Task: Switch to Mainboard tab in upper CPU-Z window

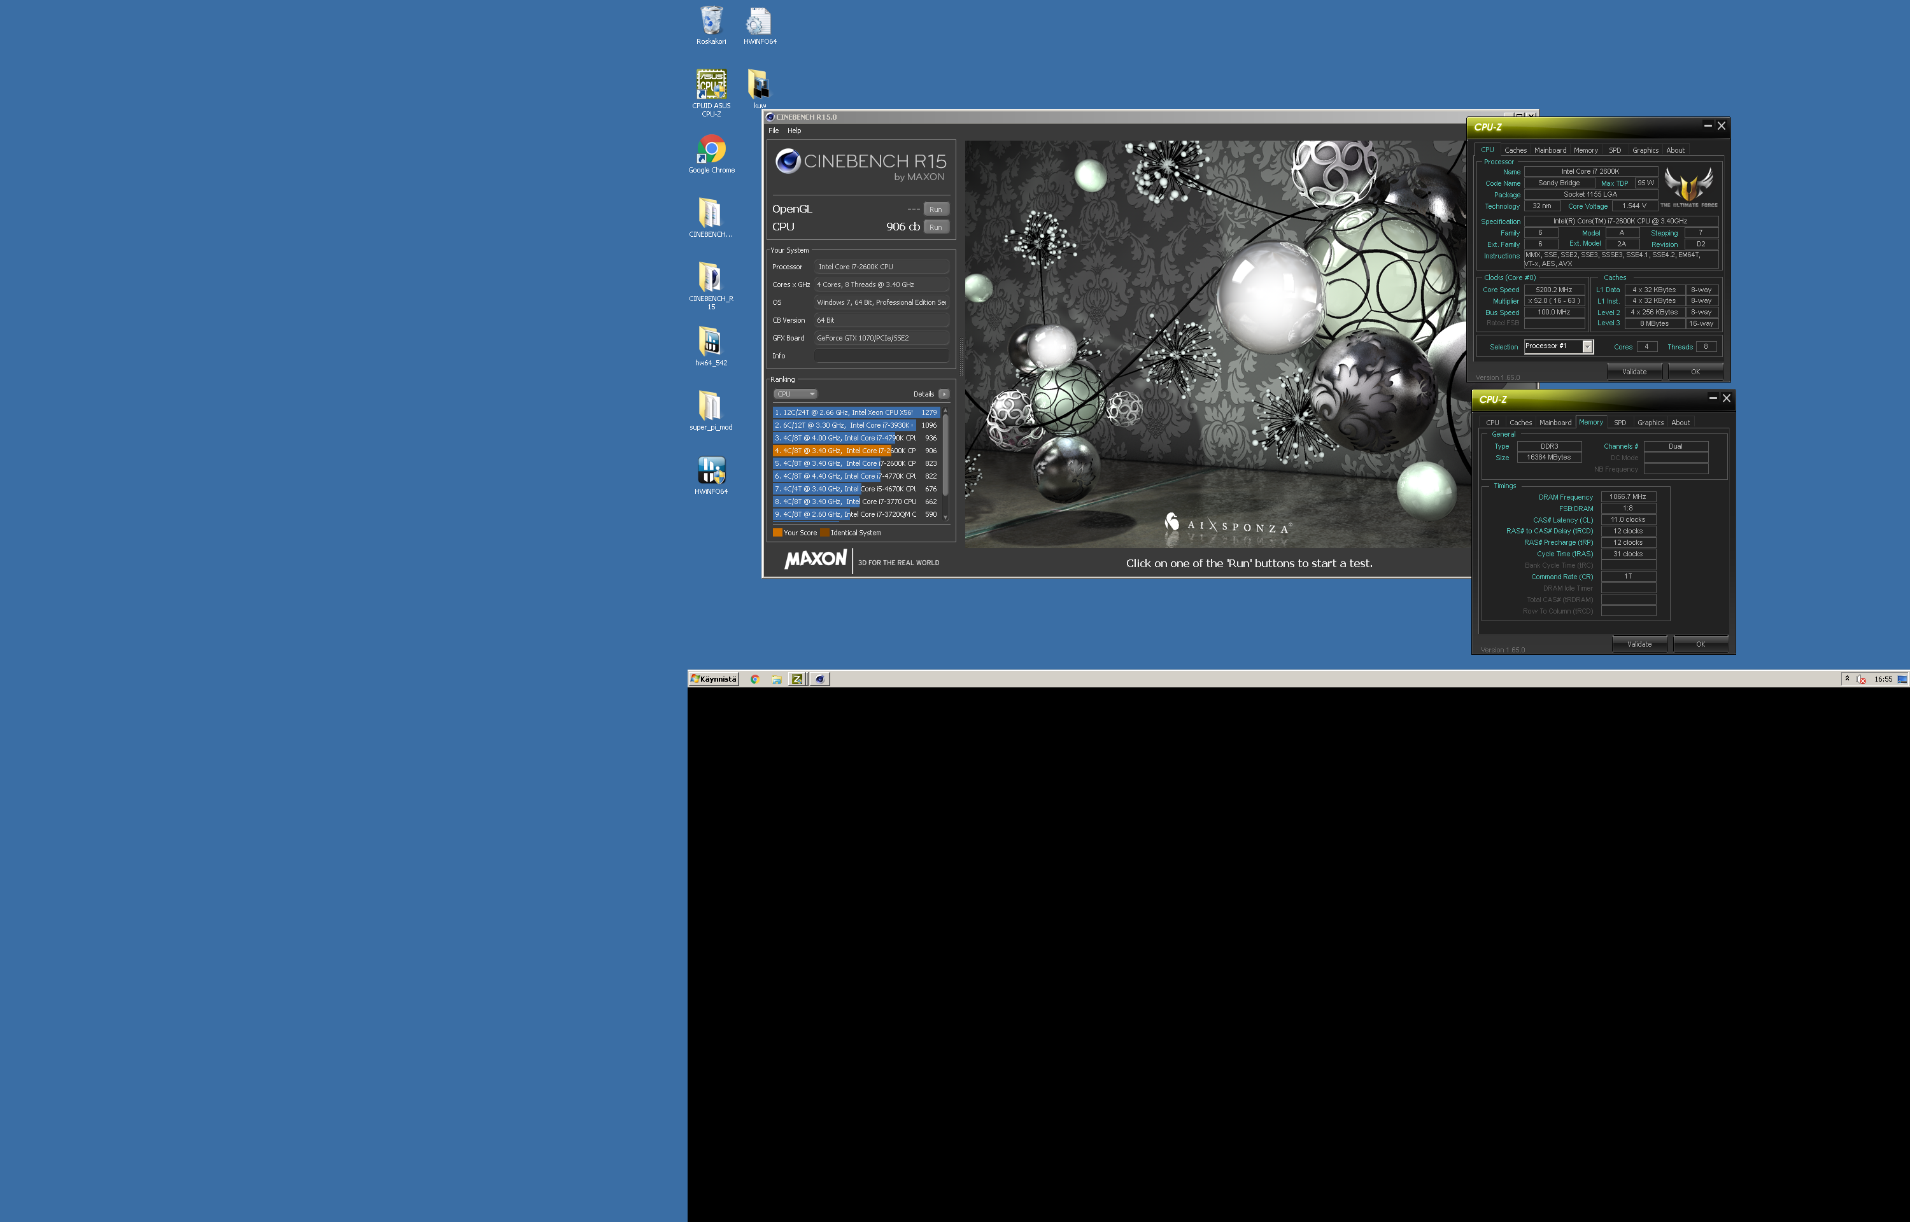Action: (1550, 150)
